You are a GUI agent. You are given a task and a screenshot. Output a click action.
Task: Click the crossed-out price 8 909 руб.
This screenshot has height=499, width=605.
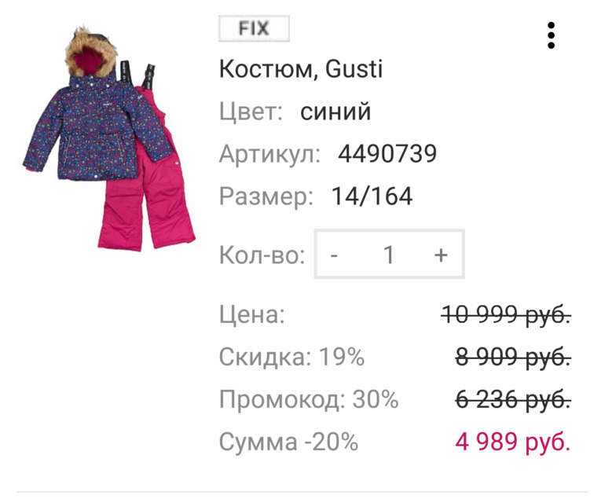click(x=513, y=358)
